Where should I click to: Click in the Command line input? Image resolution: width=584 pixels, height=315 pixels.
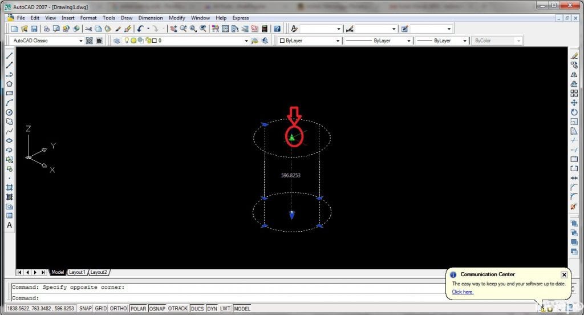click(228, 298)
